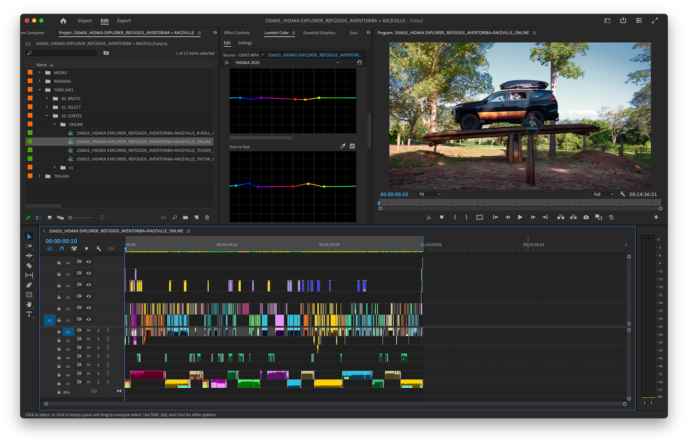This screenshot has width=688, height=445.
Task: Select the Razor tool
Action: pyautogui.click(x=29, y=265)
